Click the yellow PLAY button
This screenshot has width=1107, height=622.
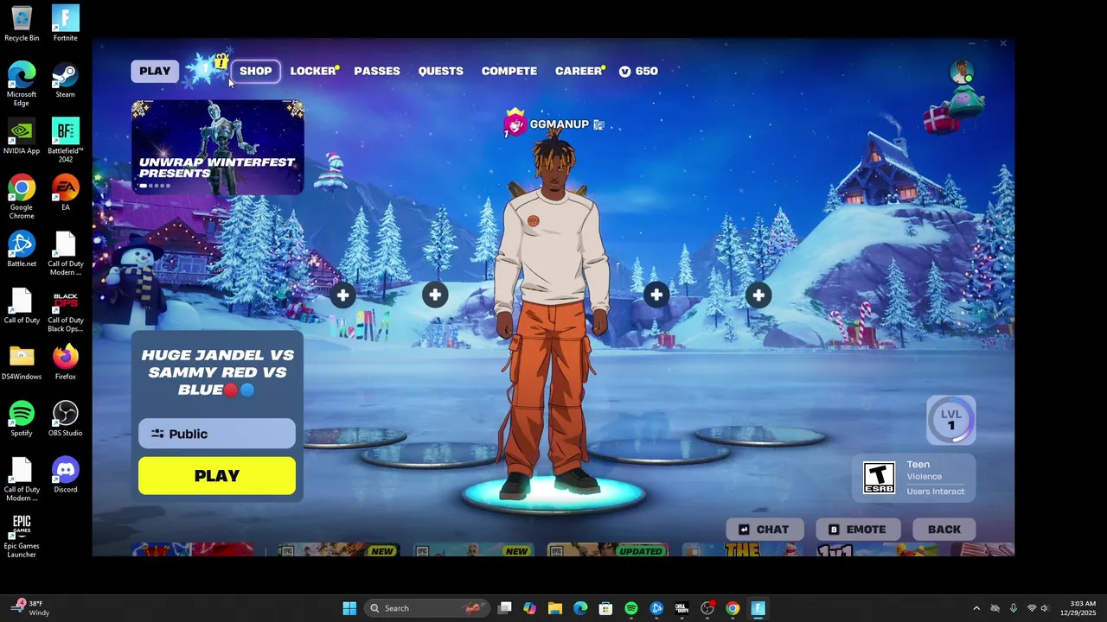[x=217, y=476]
